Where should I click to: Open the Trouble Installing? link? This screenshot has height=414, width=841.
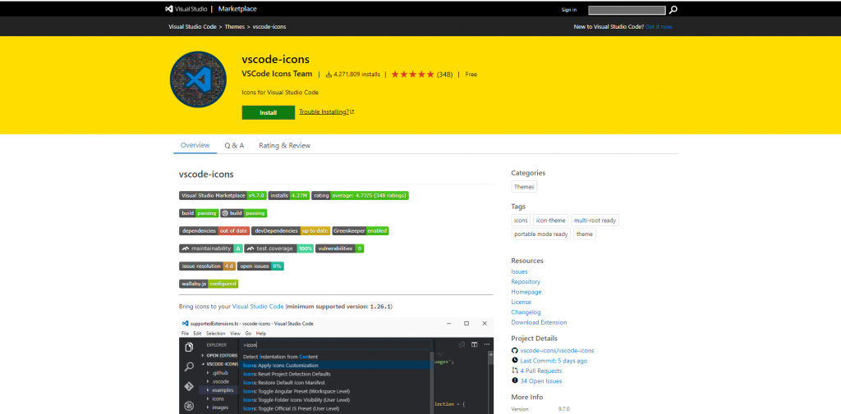pos(326,112)
